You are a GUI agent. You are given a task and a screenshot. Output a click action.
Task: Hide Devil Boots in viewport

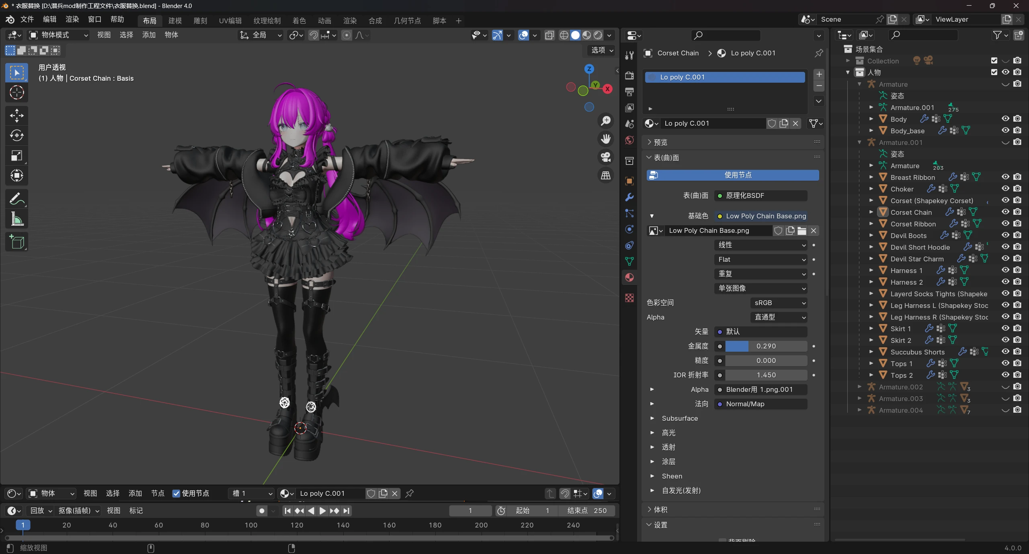point(1005,235)
